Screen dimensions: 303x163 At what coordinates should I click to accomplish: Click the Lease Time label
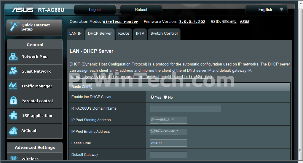click(81, 143)
